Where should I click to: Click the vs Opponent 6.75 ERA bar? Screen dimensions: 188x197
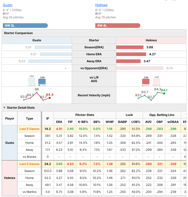(140, 68)
